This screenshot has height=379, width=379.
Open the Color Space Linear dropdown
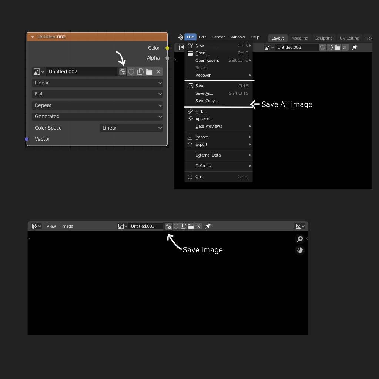131,128
